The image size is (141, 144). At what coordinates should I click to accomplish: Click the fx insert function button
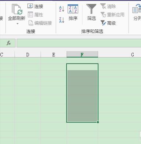coord(8,43)
